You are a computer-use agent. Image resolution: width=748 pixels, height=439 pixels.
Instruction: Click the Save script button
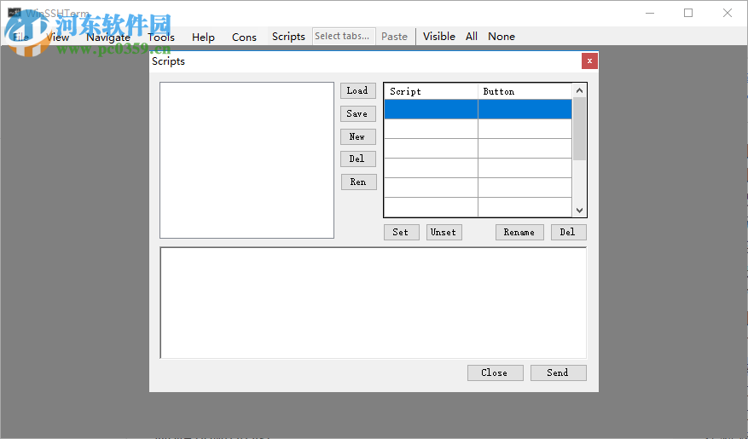pos(357,114)
